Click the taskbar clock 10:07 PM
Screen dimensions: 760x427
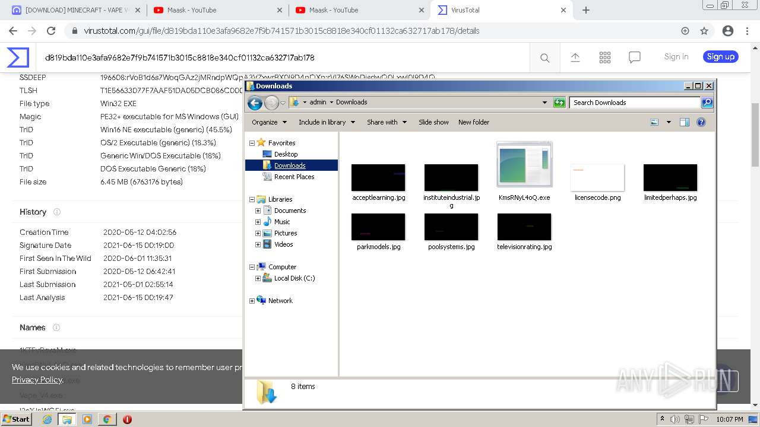(x=729, y=419)
